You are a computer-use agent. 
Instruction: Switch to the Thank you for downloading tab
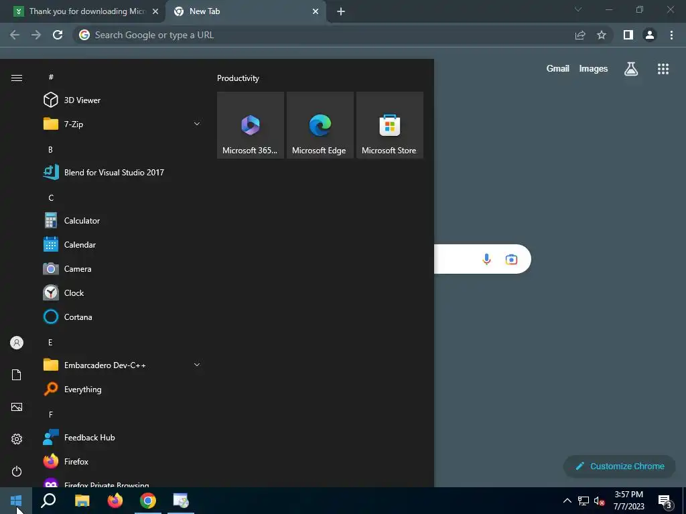[83, 11]
